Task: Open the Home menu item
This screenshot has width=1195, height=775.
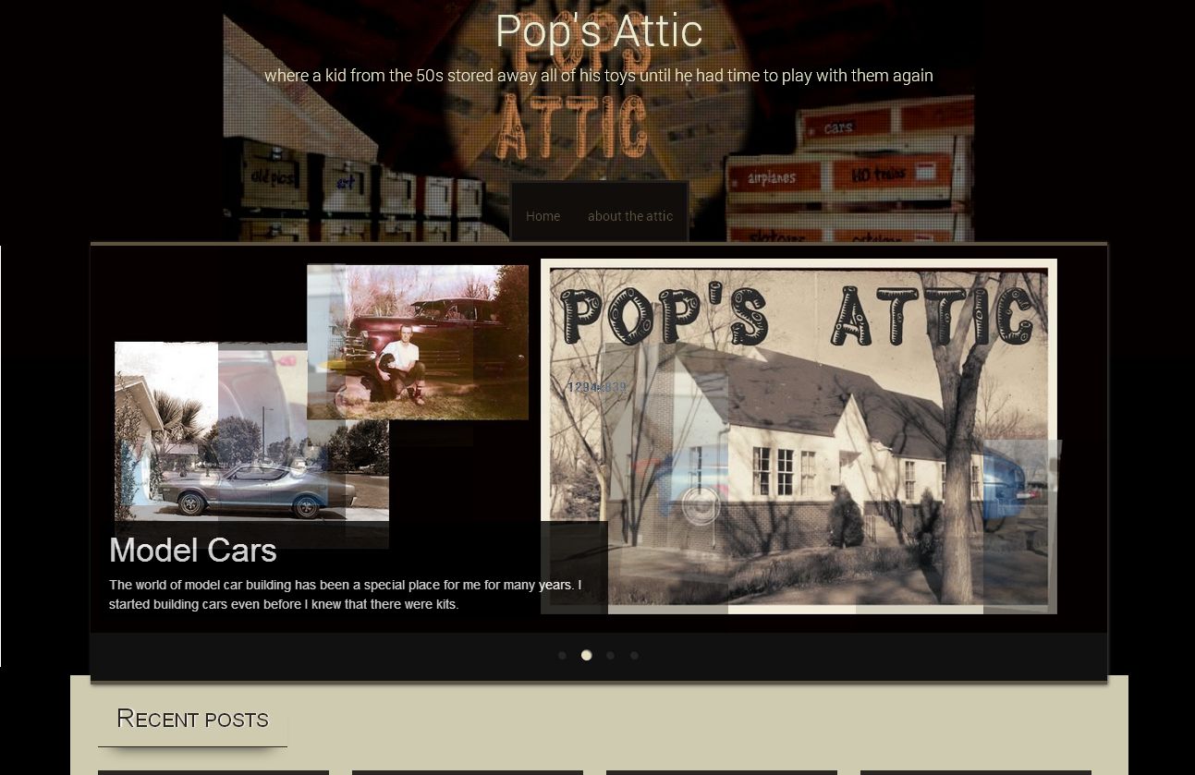Action: [x=543, y=216]
